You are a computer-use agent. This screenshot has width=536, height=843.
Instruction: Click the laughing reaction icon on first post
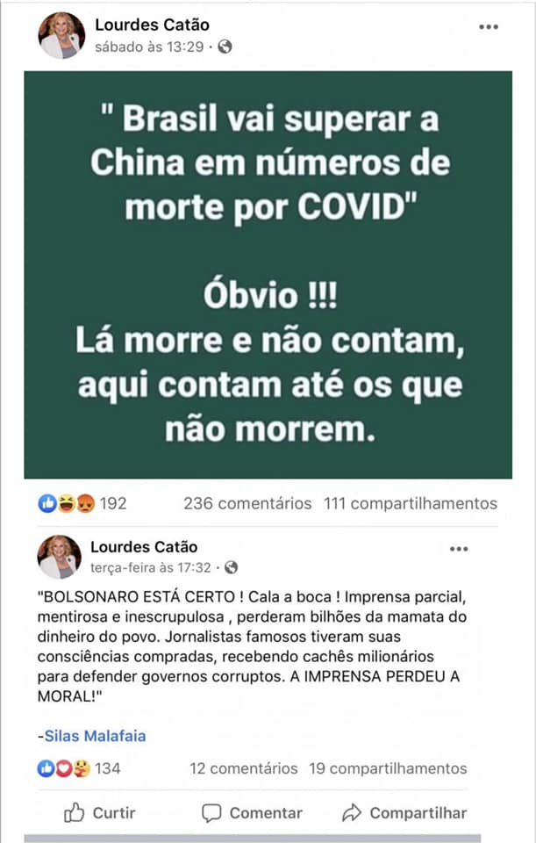[x=66, y=503]
